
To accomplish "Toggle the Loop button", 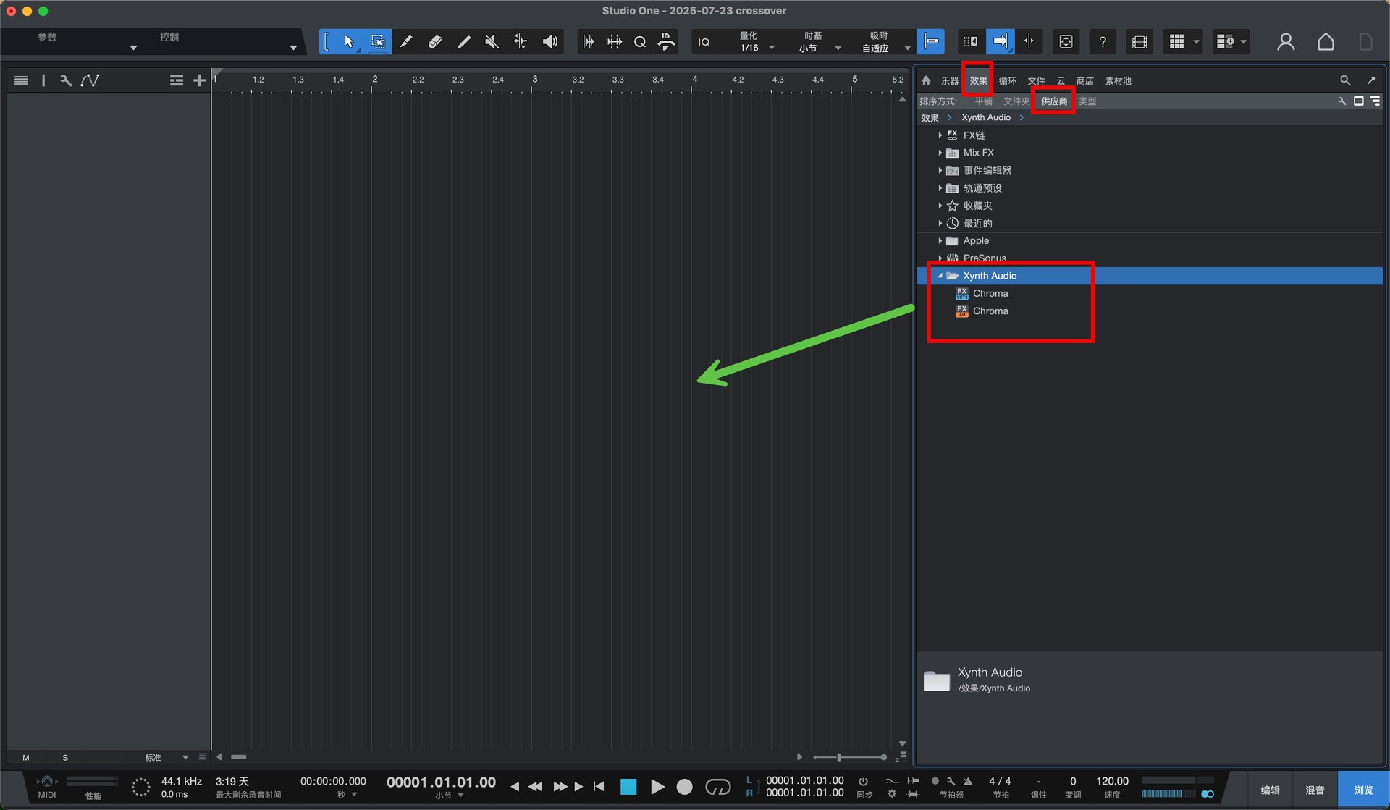I will pyautogui.click(x=717, y=787).
